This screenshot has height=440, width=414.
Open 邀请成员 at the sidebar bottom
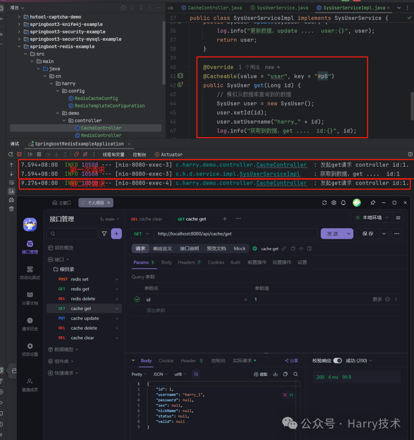30,383
